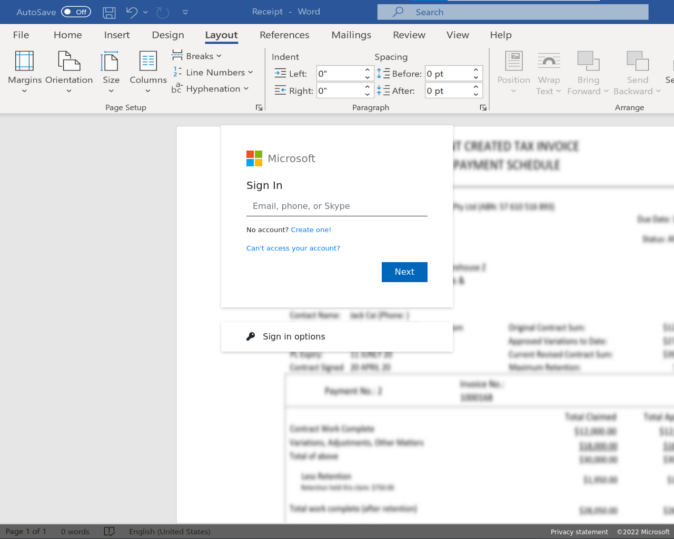Viewport: 674px width, 539px height.
Task: Open the Orientation options icon
Action: (68, 61)
